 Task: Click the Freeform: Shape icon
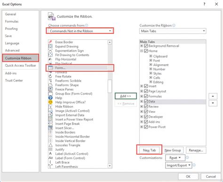50,85
